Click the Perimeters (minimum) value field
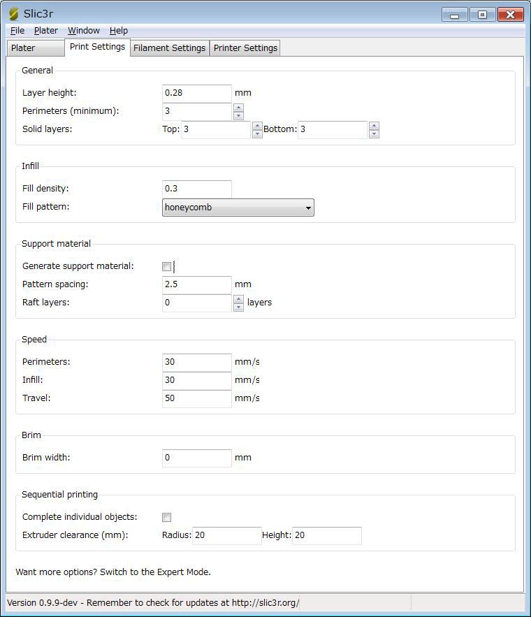The height and width of the screenshot is (617, 531). click(196, 111)
